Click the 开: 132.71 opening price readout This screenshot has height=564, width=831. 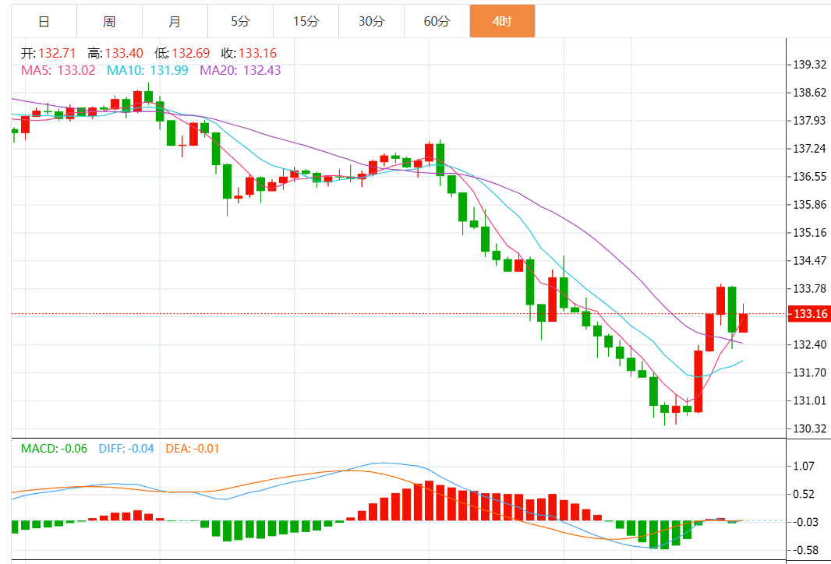pos(48,54)
